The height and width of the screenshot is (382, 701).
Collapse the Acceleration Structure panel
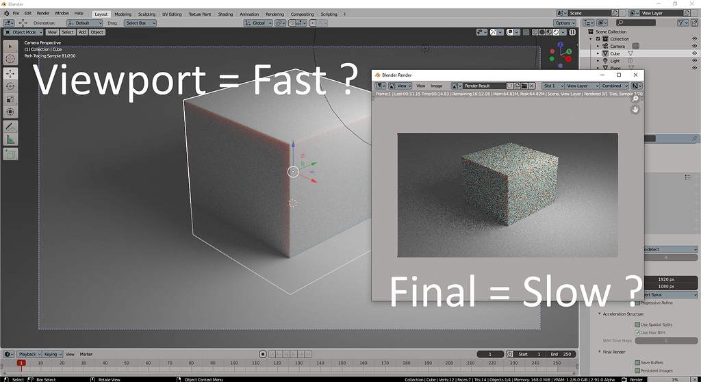click(600, 314)
